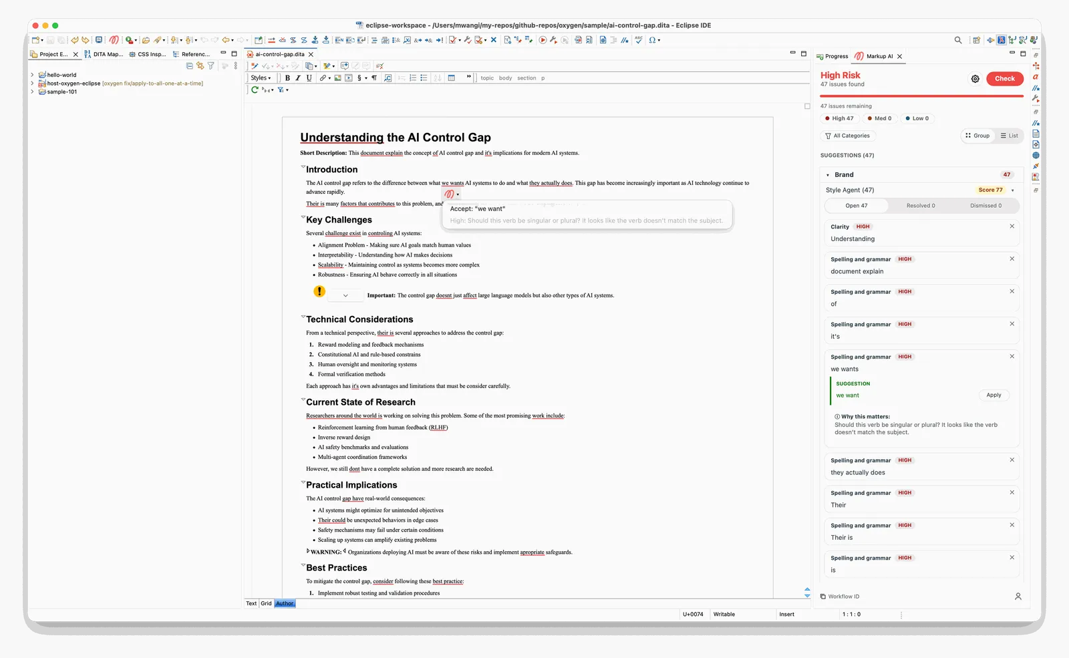Screen dimensions: 1069x658
Task: Click the collapse all icon in Project Explorer
Action: click(x=190, y=66)
